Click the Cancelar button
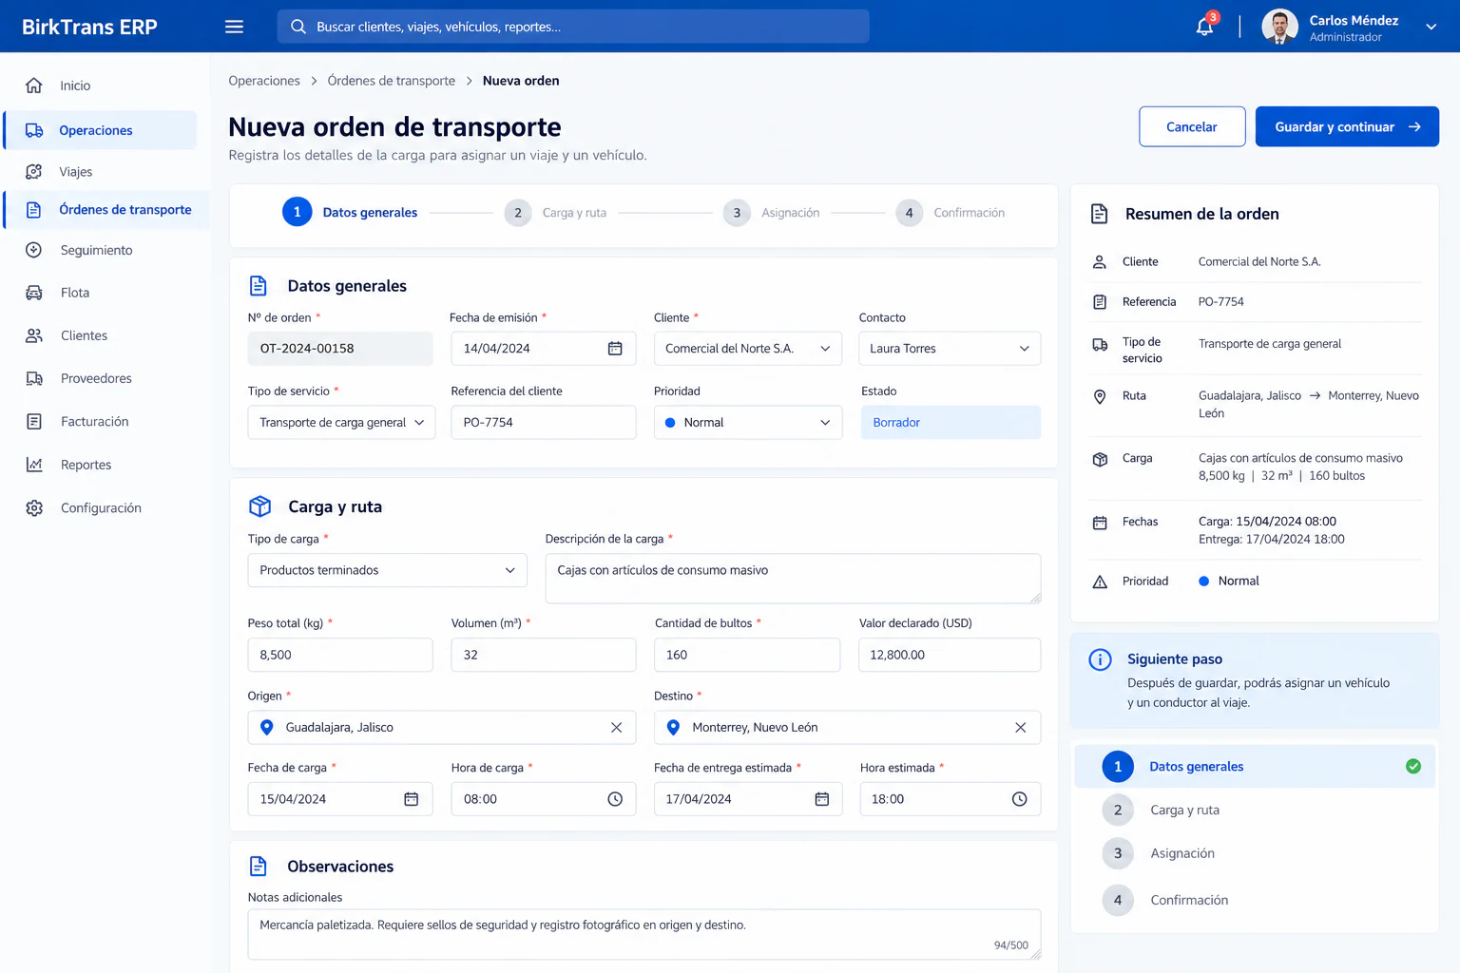 click(1192, 126)
